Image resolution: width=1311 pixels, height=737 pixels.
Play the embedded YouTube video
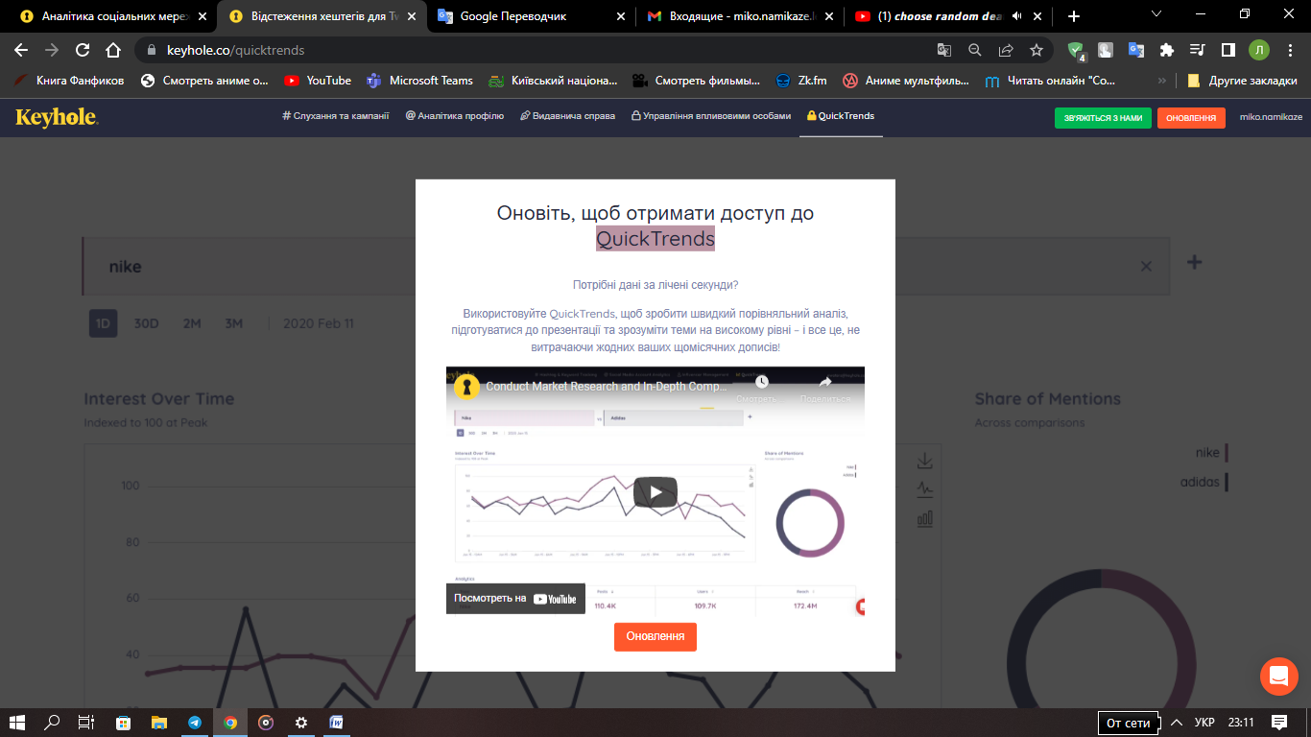pyautogui.click(x=655, y=492)
